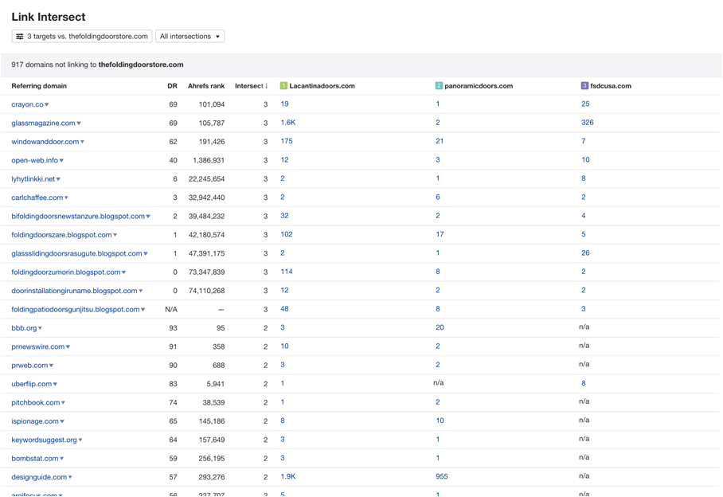Expand the glassmagazine.com dropdown arrow
The width and height of the screenshot is (723, 497).
pyautogui.click(x=79, y=123)
